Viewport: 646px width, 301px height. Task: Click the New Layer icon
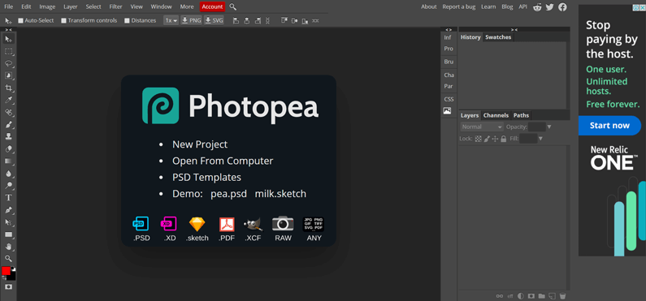click(553, 295)
